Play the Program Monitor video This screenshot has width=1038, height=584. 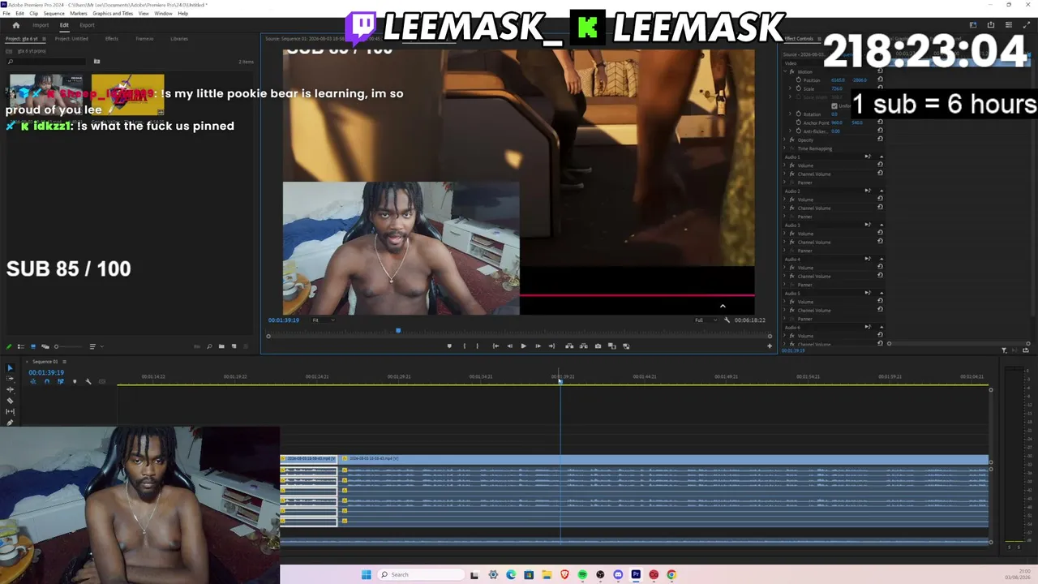tap(523, 346)
